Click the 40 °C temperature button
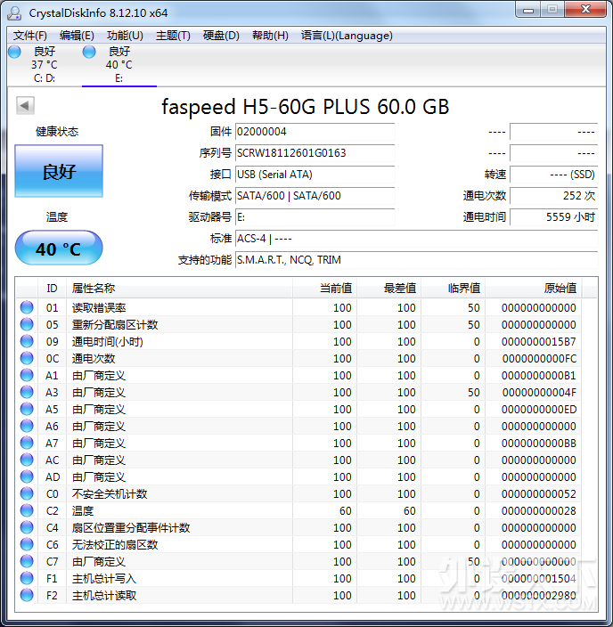Image resolution: width=613 pixels, height=627 pixels. (59, 248)
